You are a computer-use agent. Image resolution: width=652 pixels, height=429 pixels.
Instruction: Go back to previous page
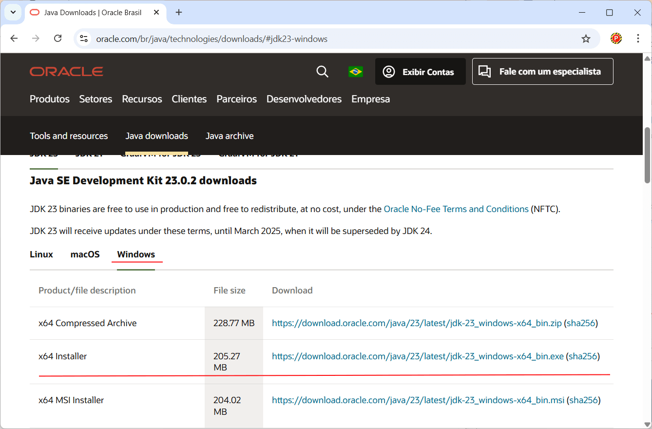click(14, 39)
